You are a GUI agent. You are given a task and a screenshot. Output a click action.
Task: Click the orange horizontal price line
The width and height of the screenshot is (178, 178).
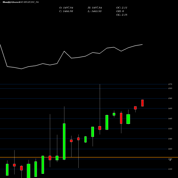click(x=89, y=157)
